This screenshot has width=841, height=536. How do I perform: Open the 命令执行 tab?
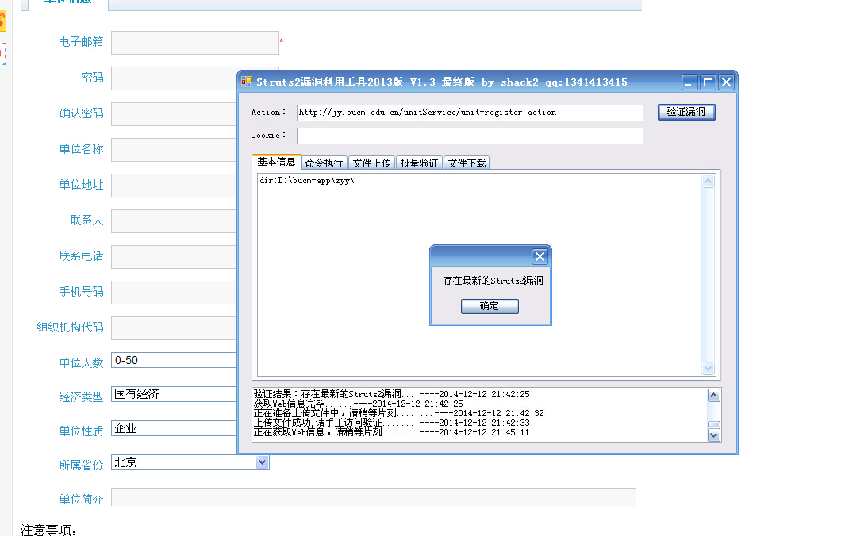324,163
